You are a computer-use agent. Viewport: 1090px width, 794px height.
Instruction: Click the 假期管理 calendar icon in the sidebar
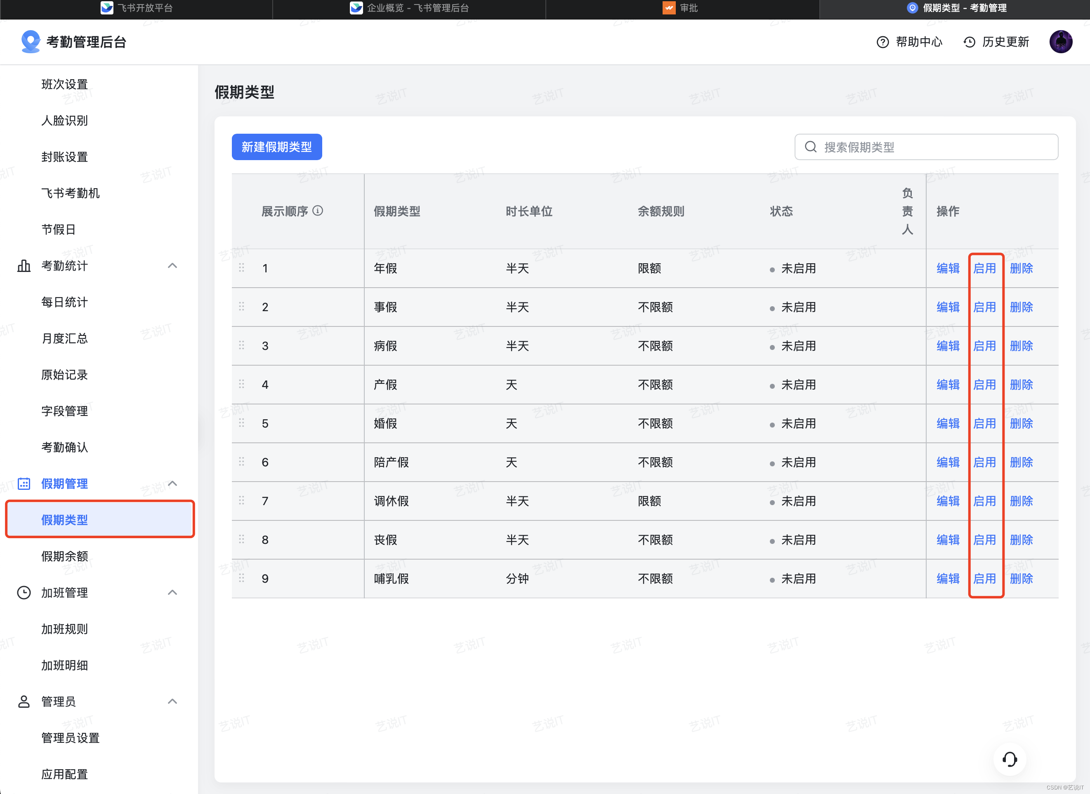[24, 484]
